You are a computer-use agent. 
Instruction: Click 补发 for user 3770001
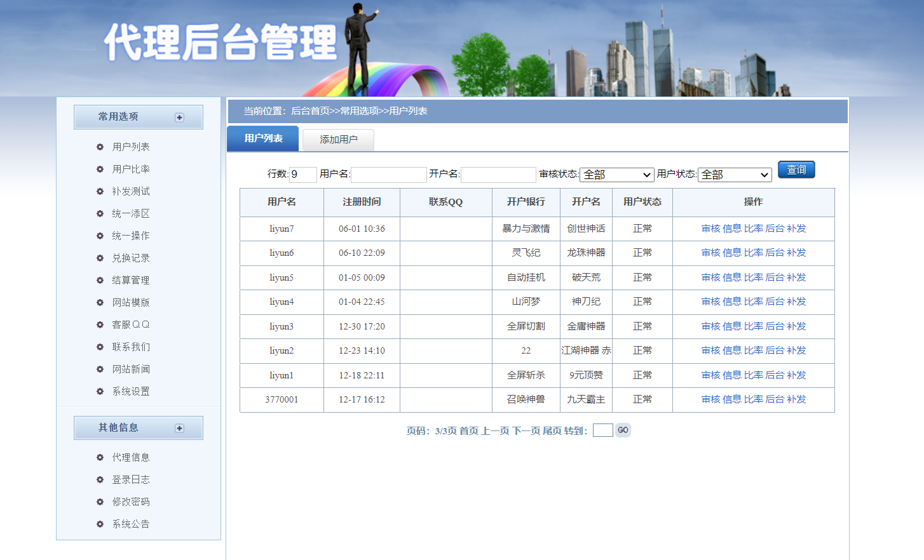796,399
